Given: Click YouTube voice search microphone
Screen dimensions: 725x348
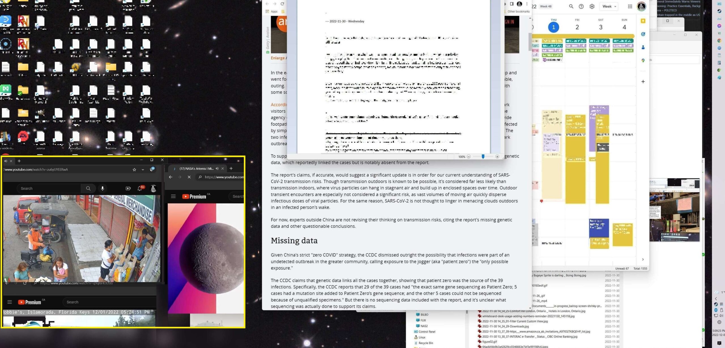Looking at the screenshot, I should click(103, 188).
